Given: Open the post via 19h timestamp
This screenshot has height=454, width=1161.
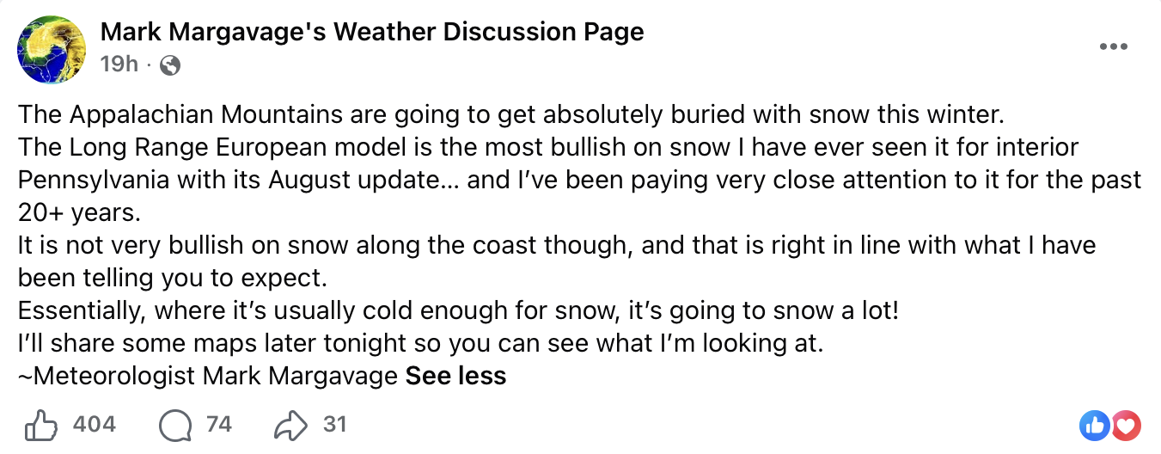Looking at the screenshot, I should [x=119, y=64].
